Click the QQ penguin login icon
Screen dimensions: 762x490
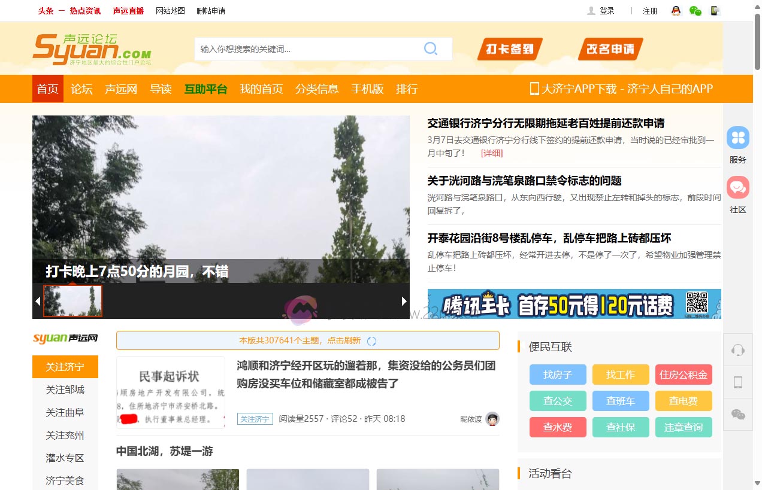(x=676, y=11)
